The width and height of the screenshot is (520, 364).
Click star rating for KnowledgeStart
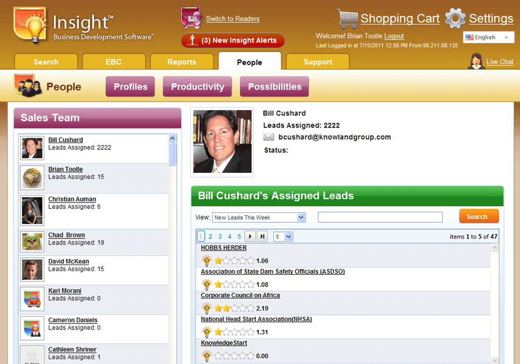click(x=234, y=356)
